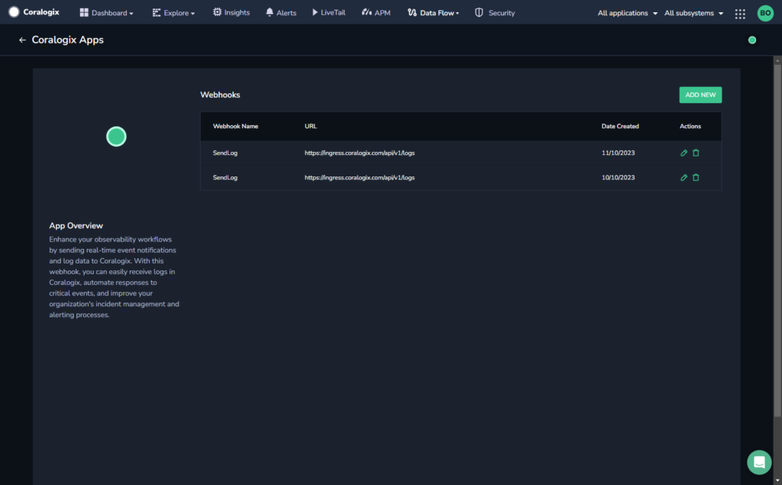Viewport: 782px width, 485px height.
Task: Open the Explore dropdown menu
Action: click(173, 12)
